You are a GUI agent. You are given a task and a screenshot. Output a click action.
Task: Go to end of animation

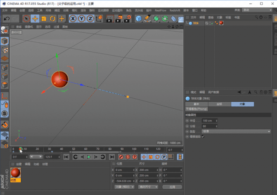click(112, 157)
